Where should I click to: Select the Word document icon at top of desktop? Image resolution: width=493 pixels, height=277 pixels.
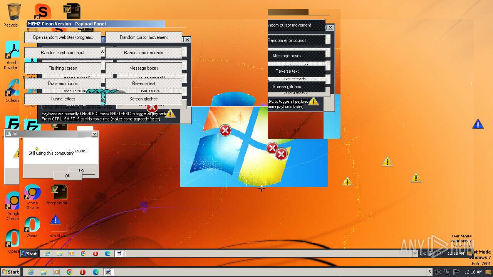click(72, 12)
